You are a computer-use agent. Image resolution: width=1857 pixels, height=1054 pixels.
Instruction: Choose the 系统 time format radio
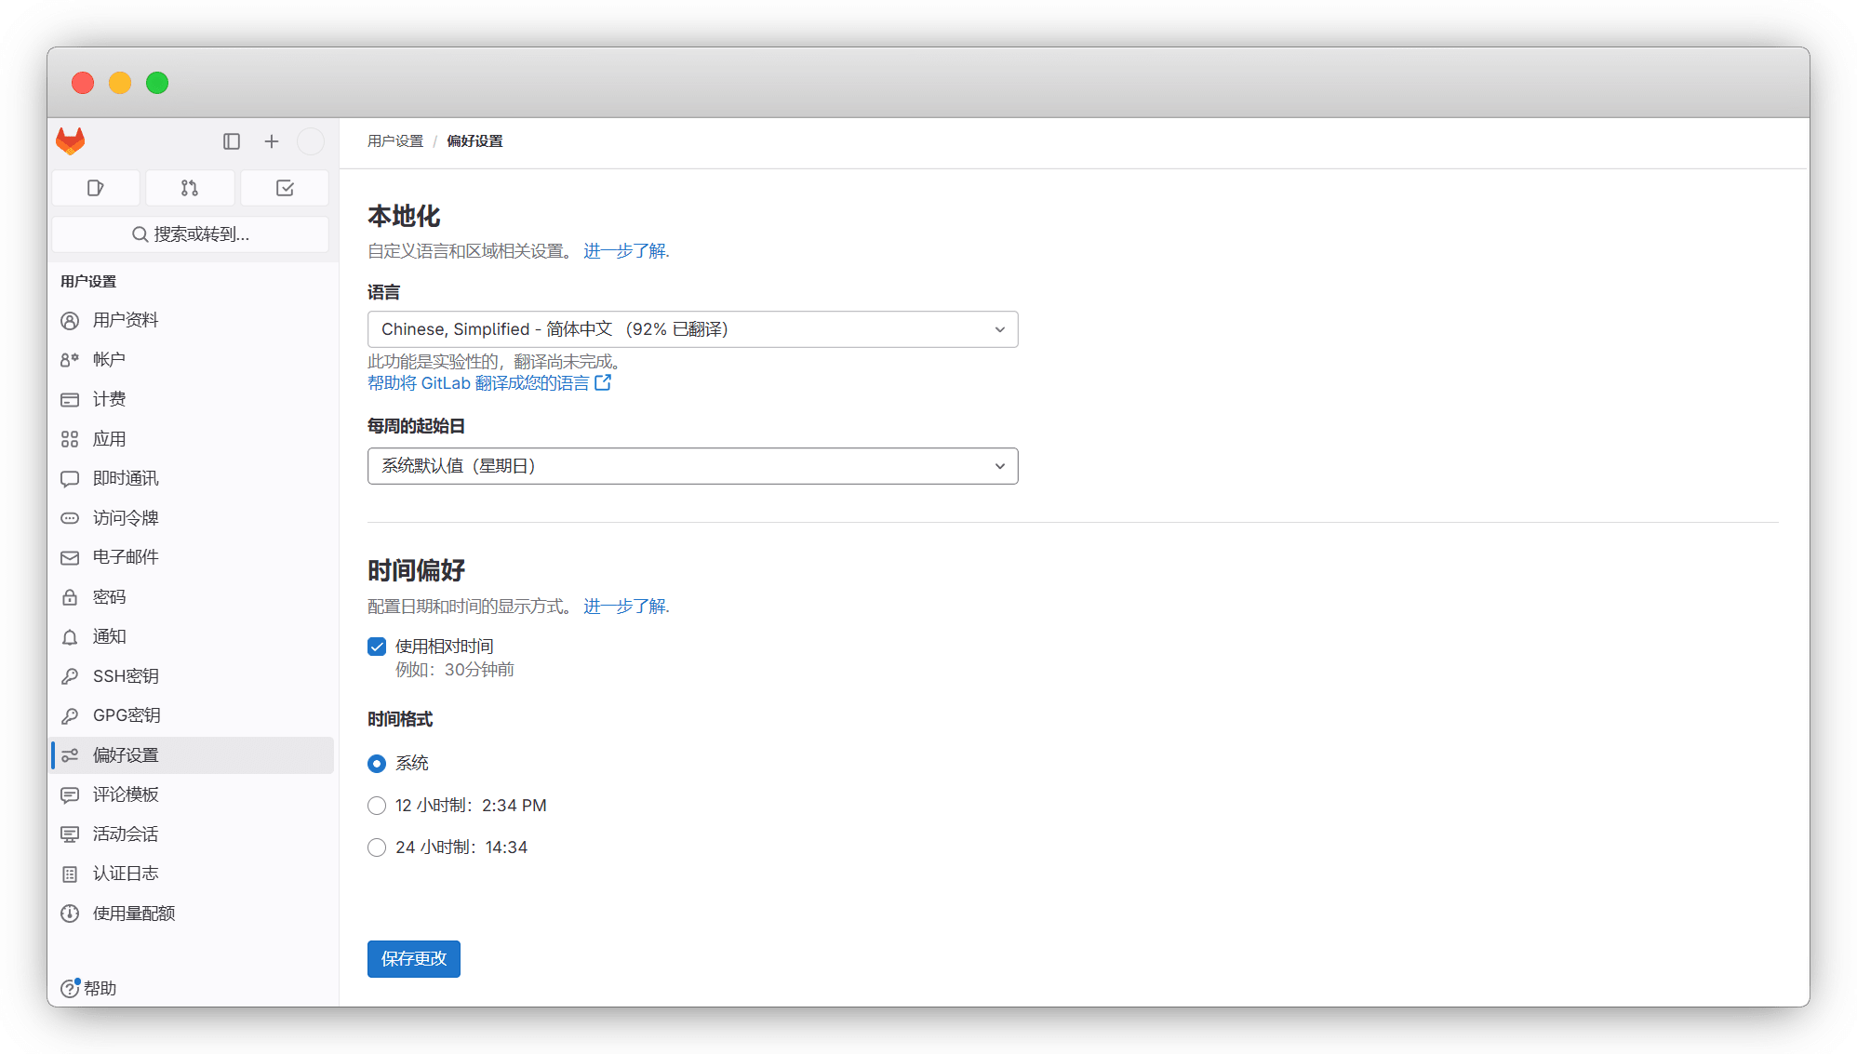[377, 764]
